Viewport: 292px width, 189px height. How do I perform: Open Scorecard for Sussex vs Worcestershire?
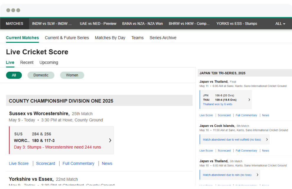click(x=45, y=163)
